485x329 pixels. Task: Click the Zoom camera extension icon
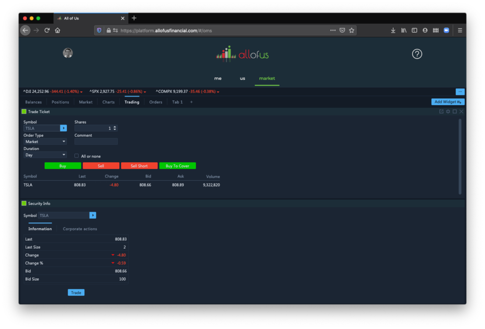pyautogui.click(x=446, y=30)
